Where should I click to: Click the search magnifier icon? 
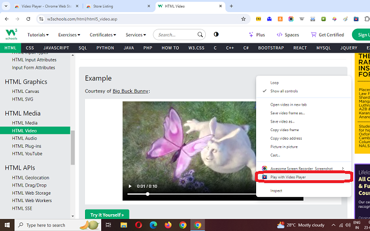pos(200,35)
